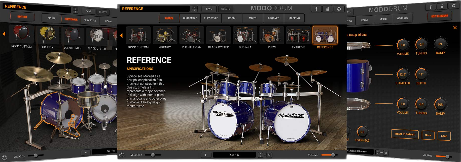
Task: Select the GRUNGY kit thumbnail in the center window
Action: (165, 35)
